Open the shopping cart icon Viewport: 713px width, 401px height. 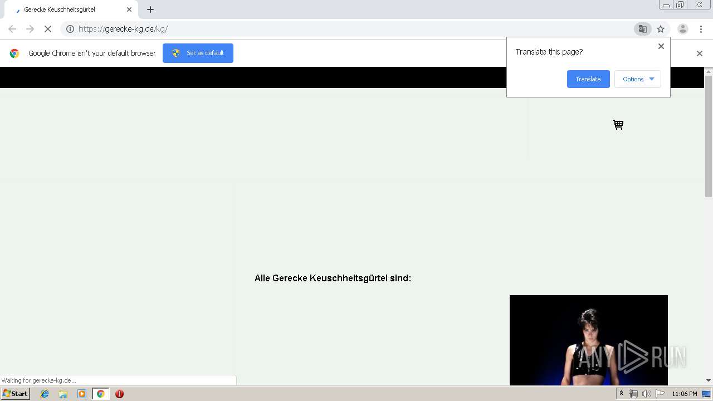[x=618, y=125]
